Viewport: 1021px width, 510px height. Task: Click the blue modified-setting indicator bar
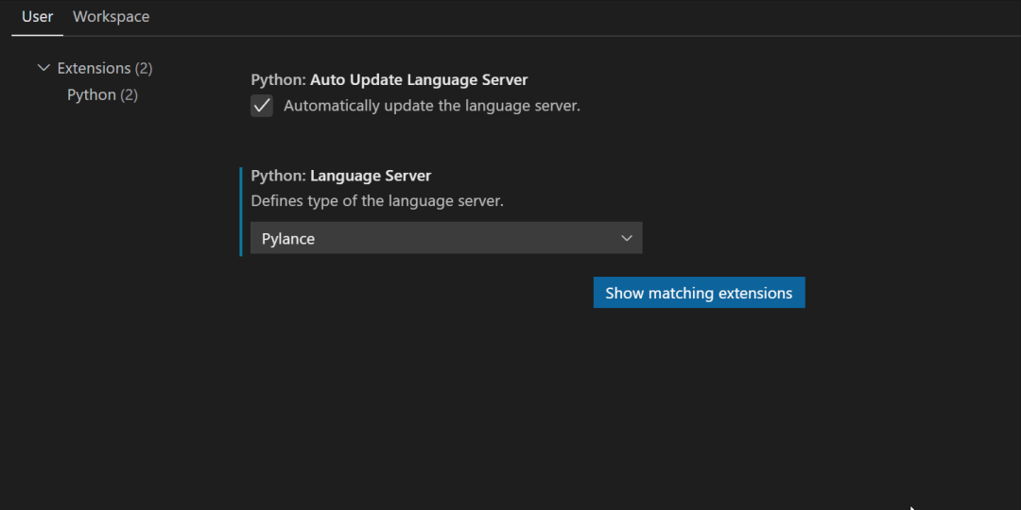pyautogui.click(x=241, y=212)
